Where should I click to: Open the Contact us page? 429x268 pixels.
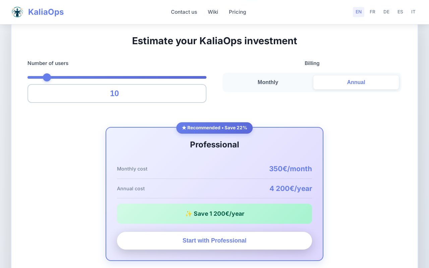pyautogui.click(x=184, y=12)
